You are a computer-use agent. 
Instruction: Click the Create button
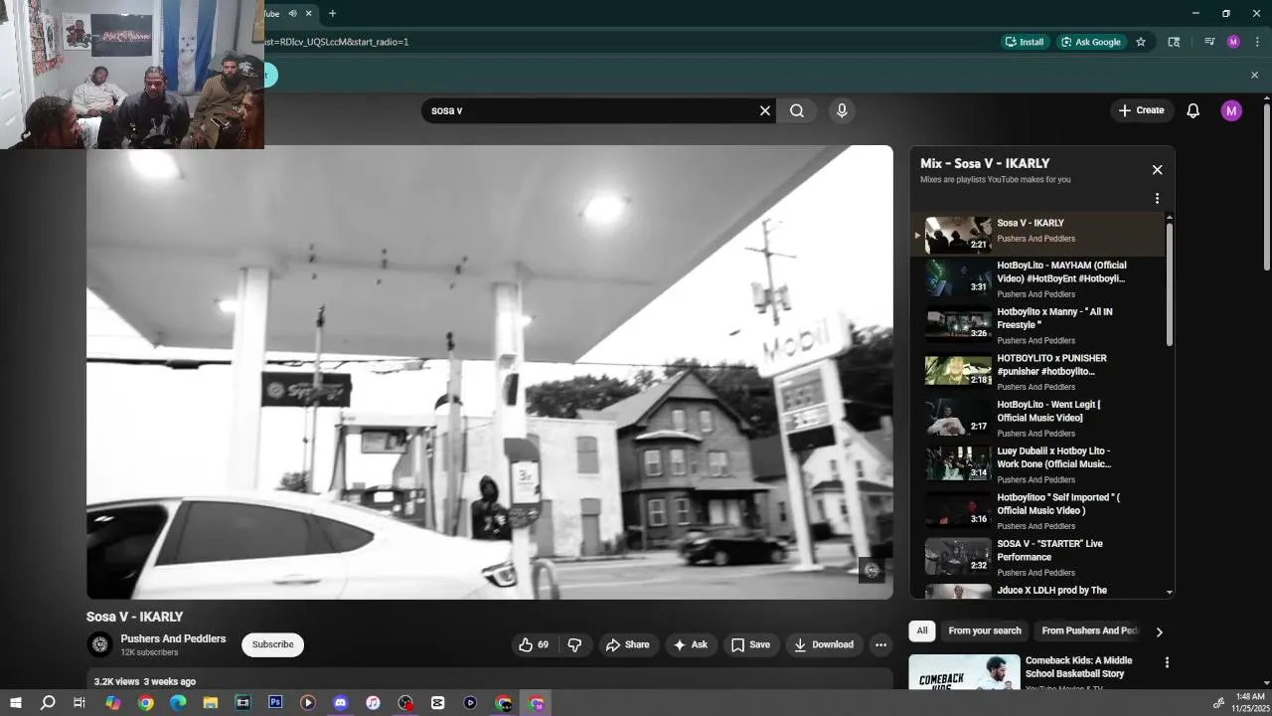(x=1141, y=110)
